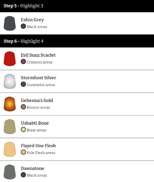The height and width of the screenshot is (182, 154).
Task: Tap the Pale Flesh areas color circle
Action: [x=23, y=152]
